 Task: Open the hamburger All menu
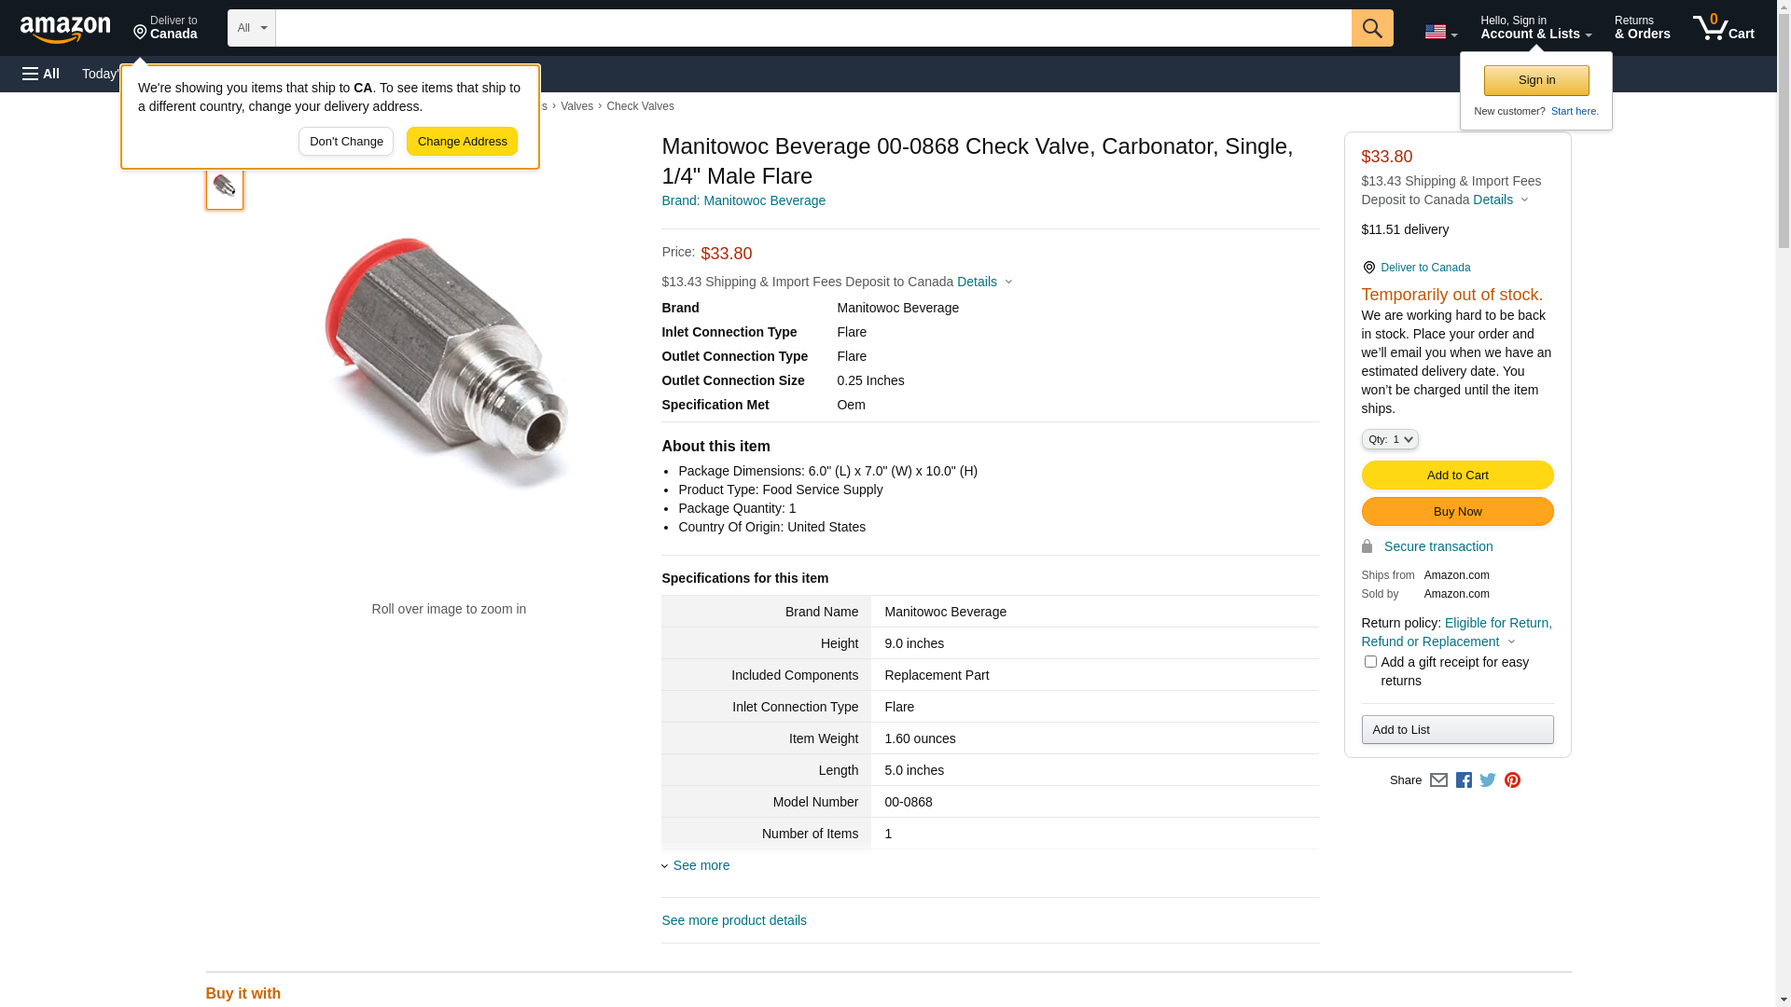point(41,74)
